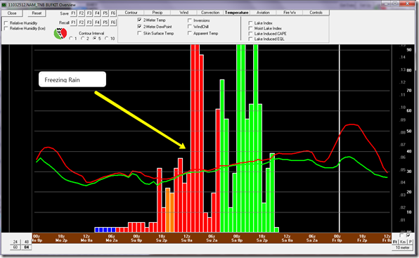This screenshot has height=258, width=419.
Task: Switch height units to Ft
Action: pyautogui.click(x=395, y=242)
